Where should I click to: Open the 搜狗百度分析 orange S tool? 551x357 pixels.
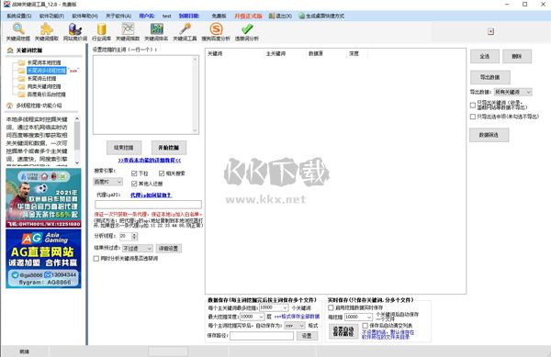point(216,32)
